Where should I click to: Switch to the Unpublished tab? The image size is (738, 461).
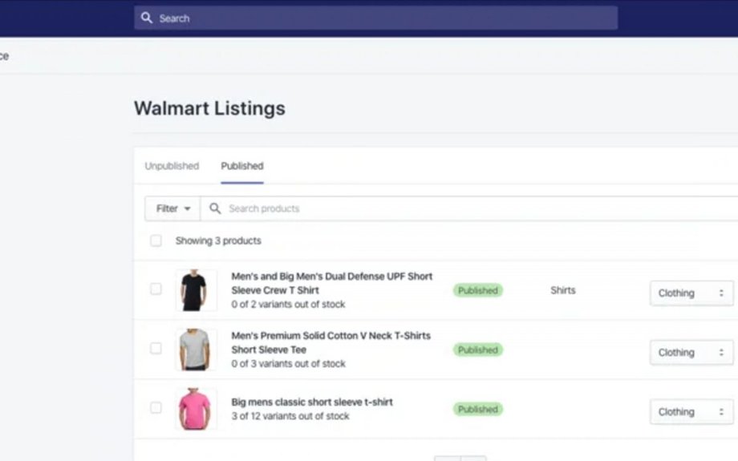point(172,166)
